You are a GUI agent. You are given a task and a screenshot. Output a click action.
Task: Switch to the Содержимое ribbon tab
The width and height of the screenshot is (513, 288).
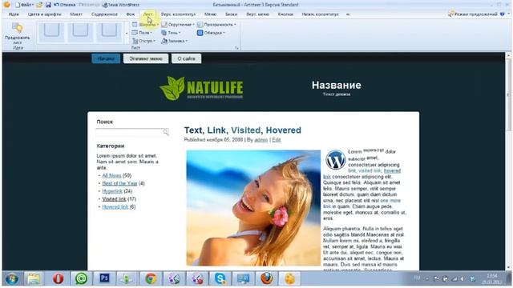pos(104,14)
